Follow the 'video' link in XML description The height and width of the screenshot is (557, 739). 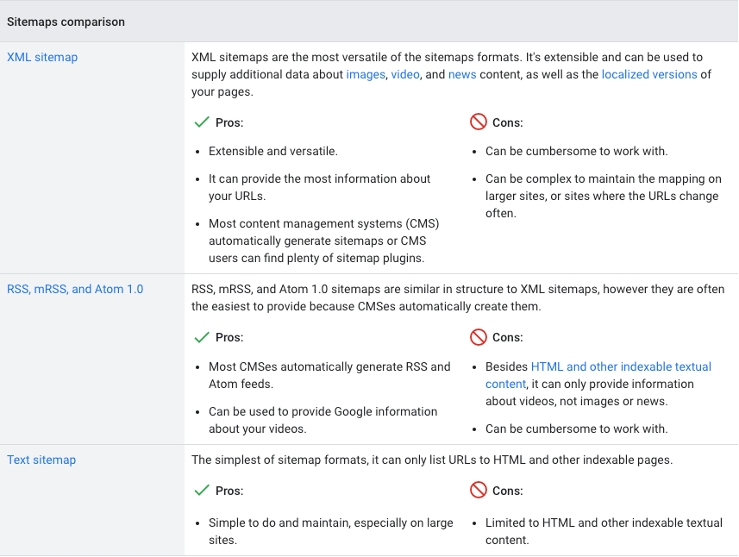point(405,74)
